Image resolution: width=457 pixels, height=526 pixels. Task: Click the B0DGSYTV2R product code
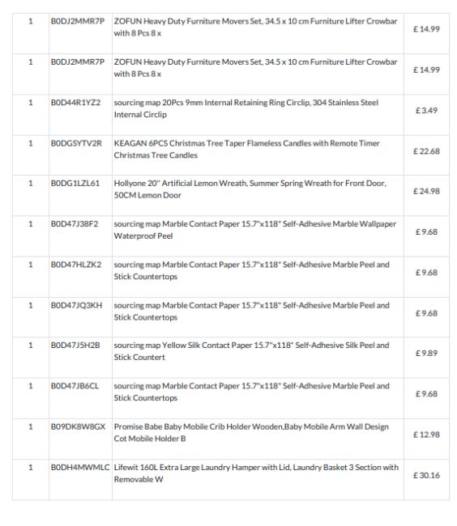coord(76,143)
